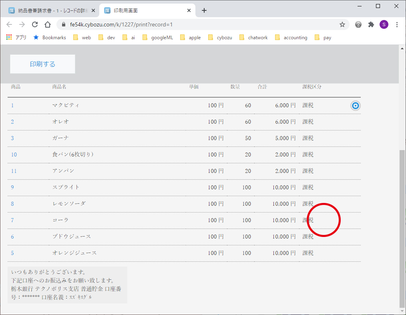Select the スプライト product name
The image size is (406, 315).
[x=66, y=187]
